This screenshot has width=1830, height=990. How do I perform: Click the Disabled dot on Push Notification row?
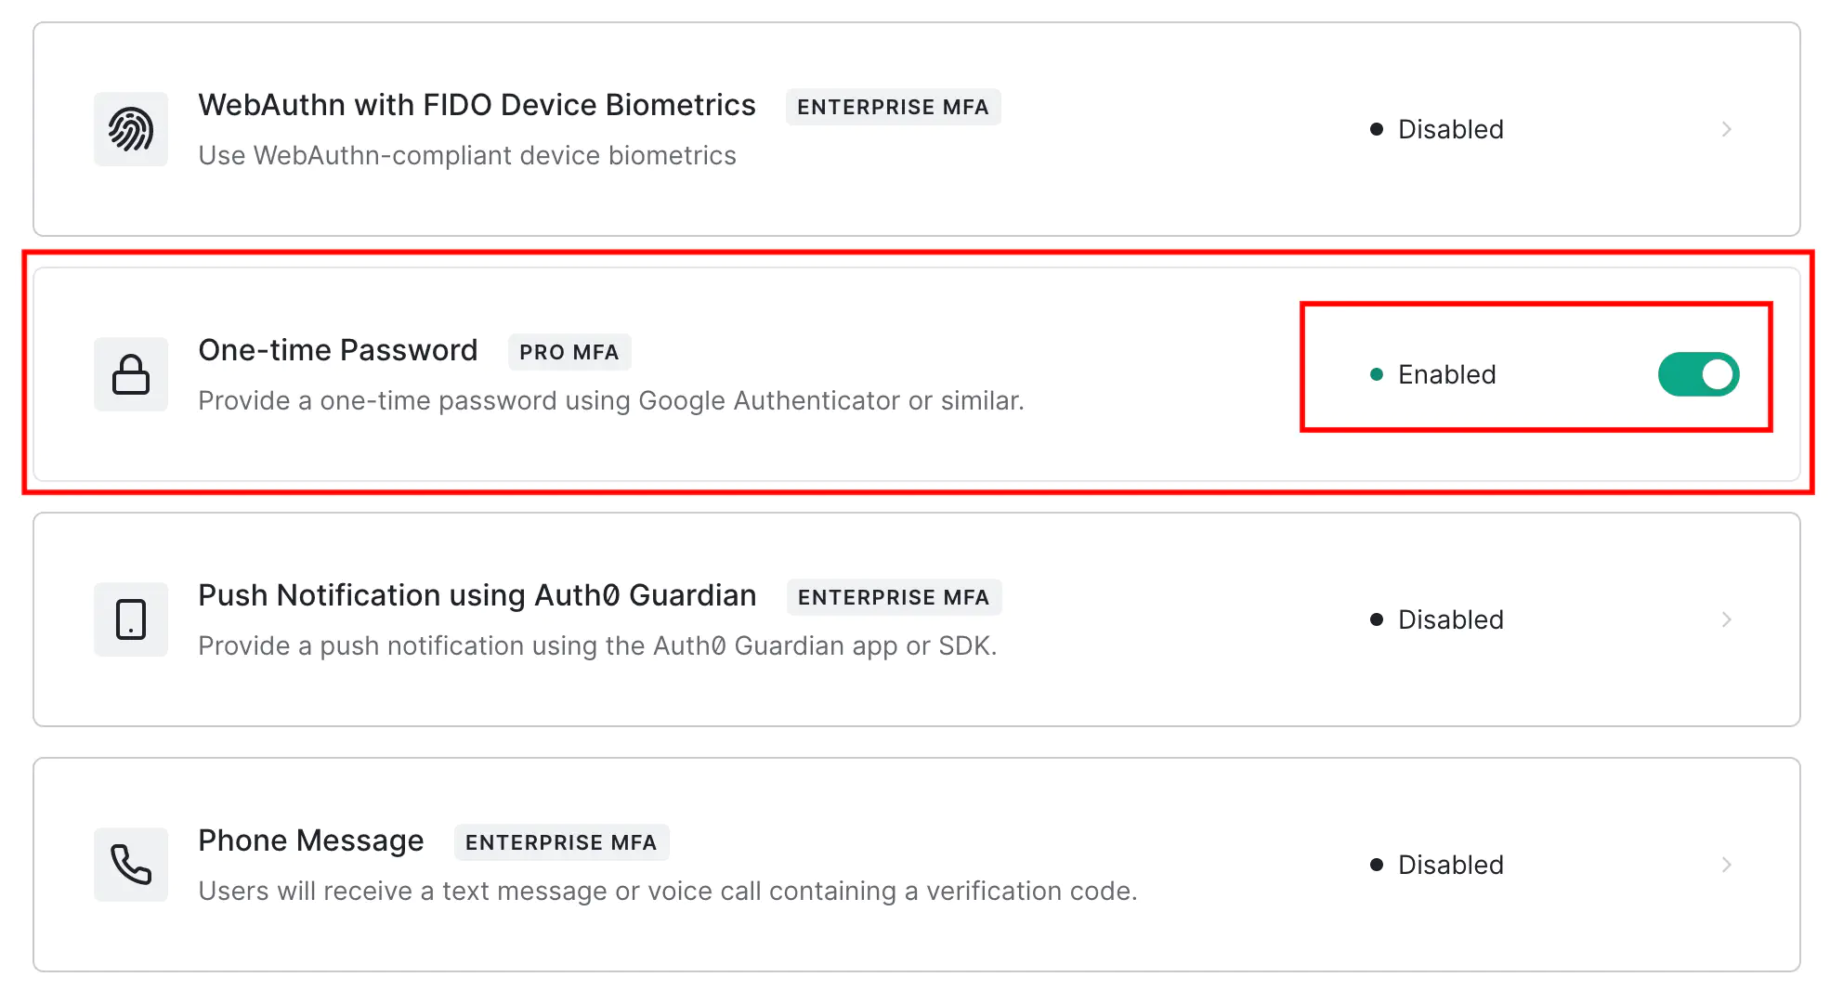pyautogui.click(x=1377, y=619)
